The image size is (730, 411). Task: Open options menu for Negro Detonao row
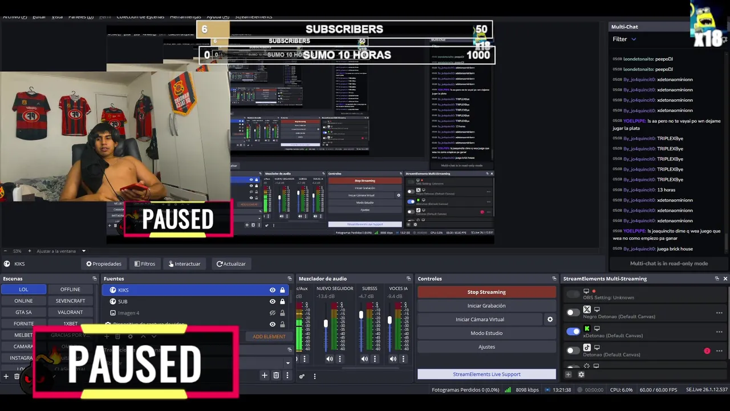click(719, 313)
